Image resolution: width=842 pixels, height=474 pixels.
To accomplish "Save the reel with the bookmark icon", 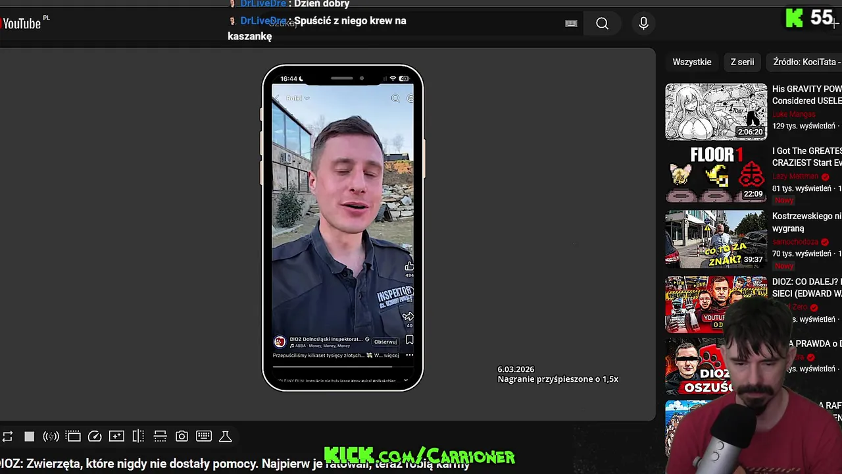I will coord(409,340).
